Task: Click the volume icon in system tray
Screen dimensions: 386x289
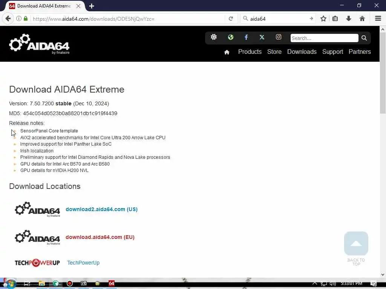Action: point(332,284)
